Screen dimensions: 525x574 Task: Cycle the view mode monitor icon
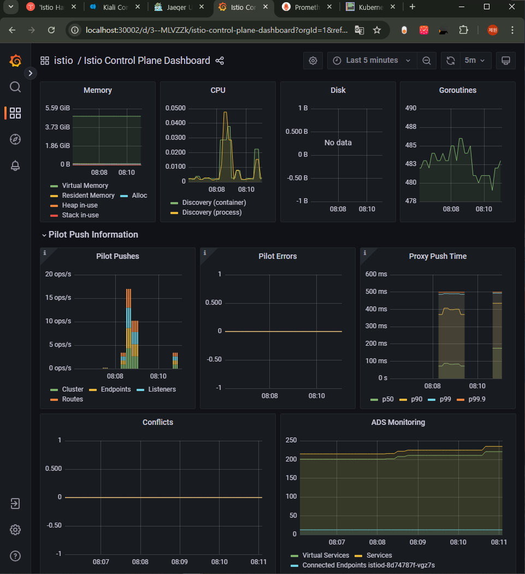coord(505,61)
